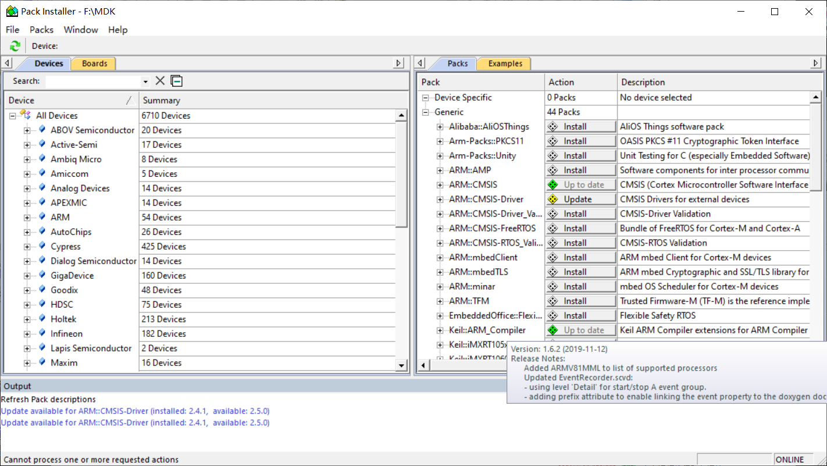
Task: Click the GigaDevice vendor icon
Action: coord(42,275)
